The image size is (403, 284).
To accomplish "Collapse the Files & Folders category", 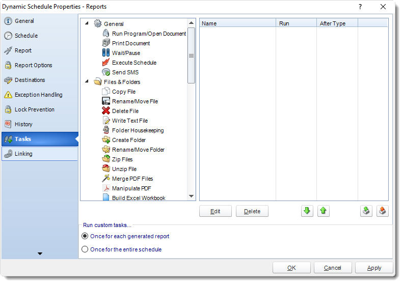I will point(87,81).
